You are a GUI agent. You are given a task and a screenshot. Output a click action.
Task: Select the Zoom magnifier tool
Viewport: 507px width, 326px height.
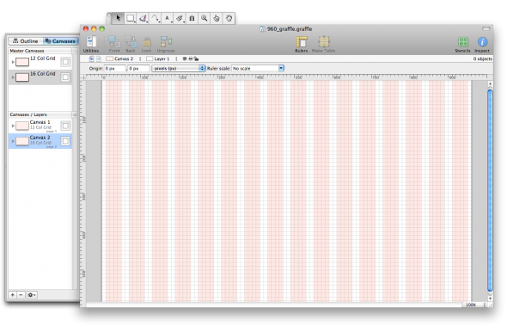point(204,18)
